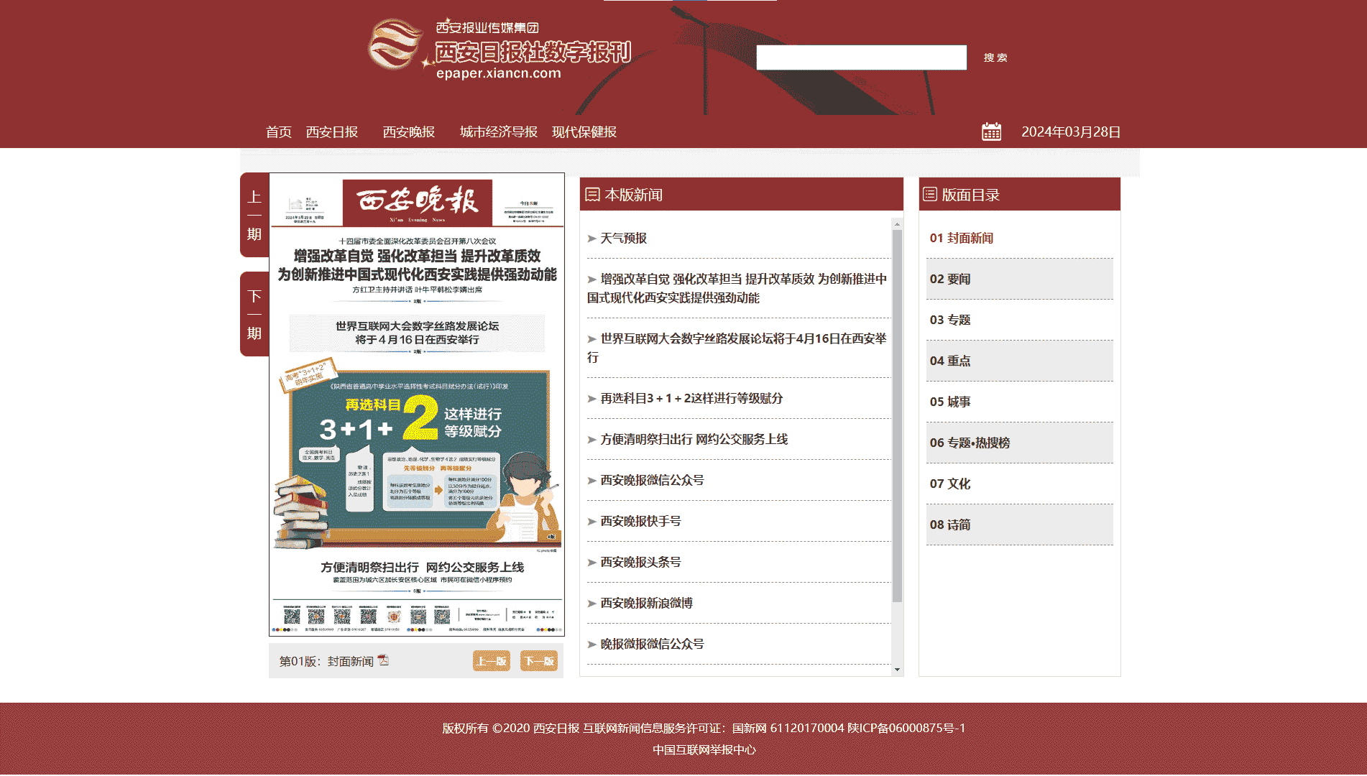Select page 04 重点 in the directory
The width and height of the screenshot is (1367, 776).
pyautogui.click(x=1019, y=361)
